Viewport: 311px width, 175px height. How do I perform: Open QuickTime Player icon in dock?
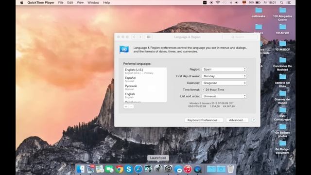[x=198, y=169]
